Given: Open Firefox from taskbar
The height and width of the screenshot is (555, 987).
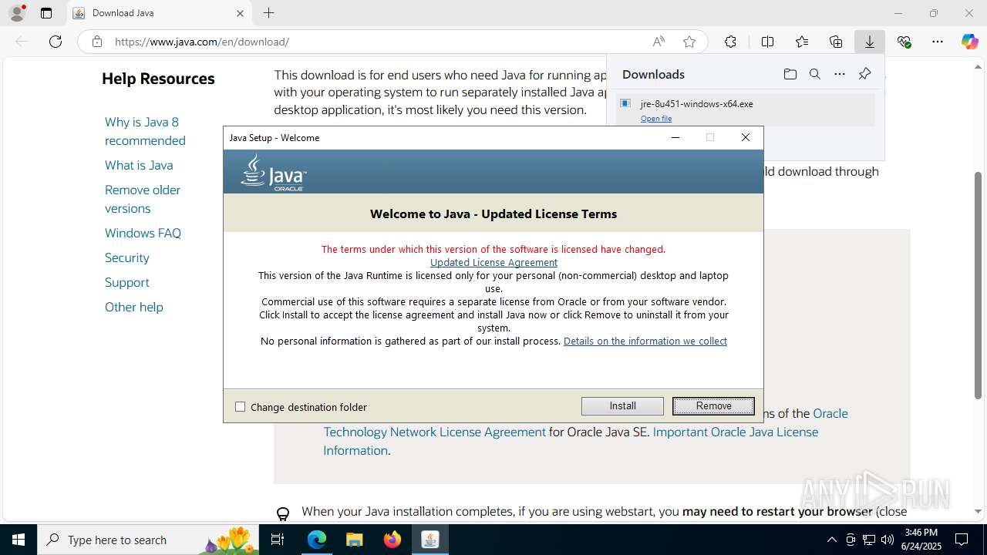Looking at the screenshot, I should click(x=392, y=540).
